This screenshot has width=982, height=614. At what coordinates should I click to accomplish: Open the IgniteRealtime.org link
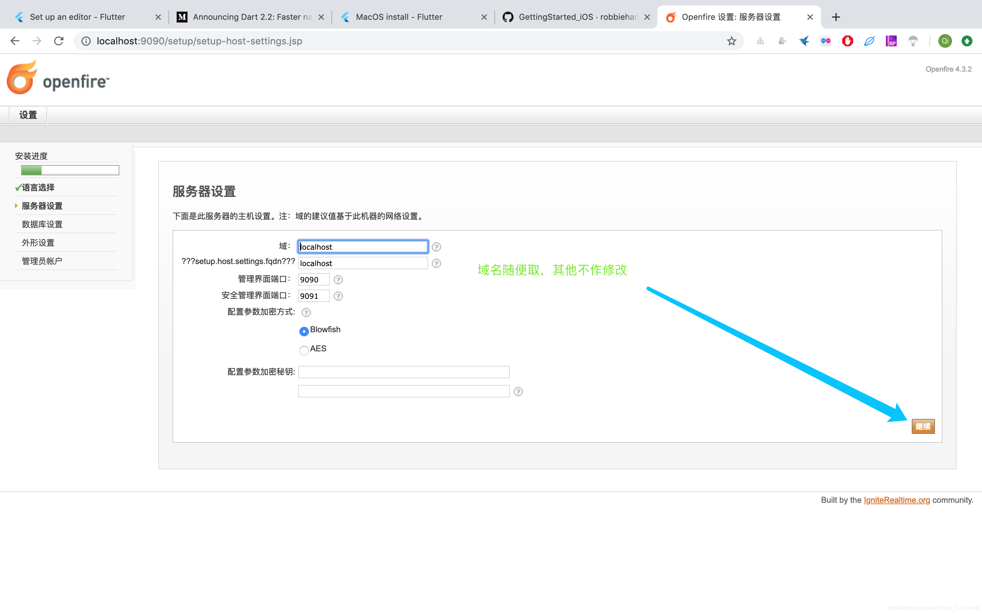pyautogui.click(x=896, y=500)
